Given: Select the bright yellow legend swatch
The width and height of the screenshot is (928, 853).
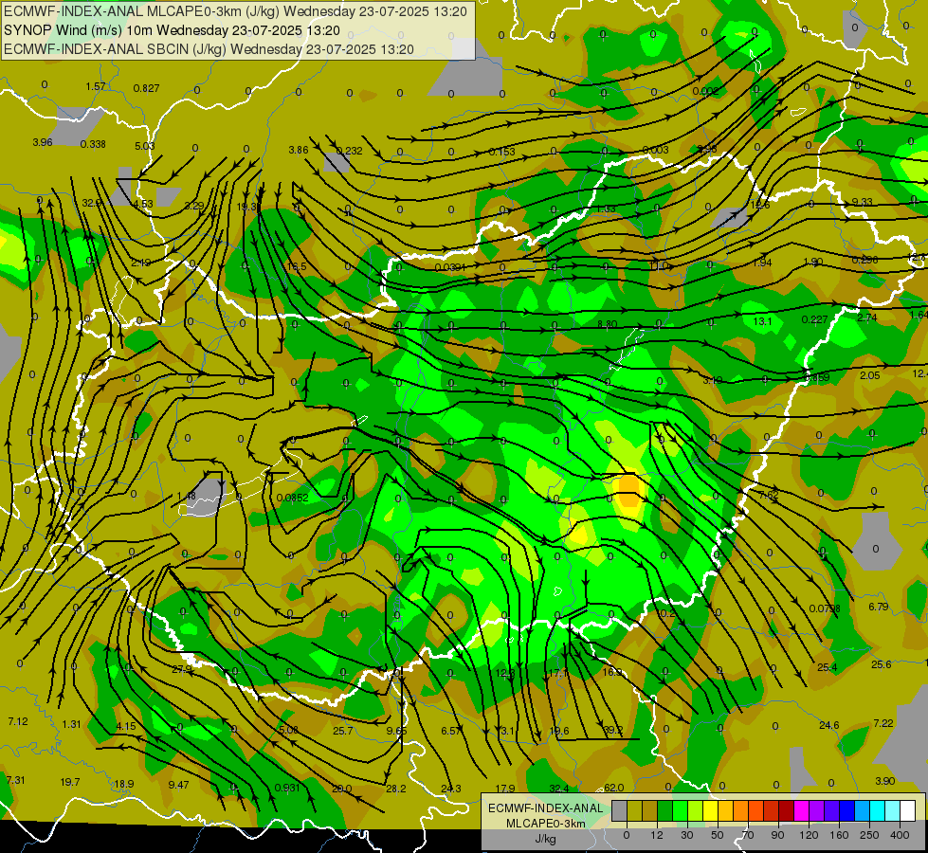Looking at the screenshot, I should (x=710, y=810).
